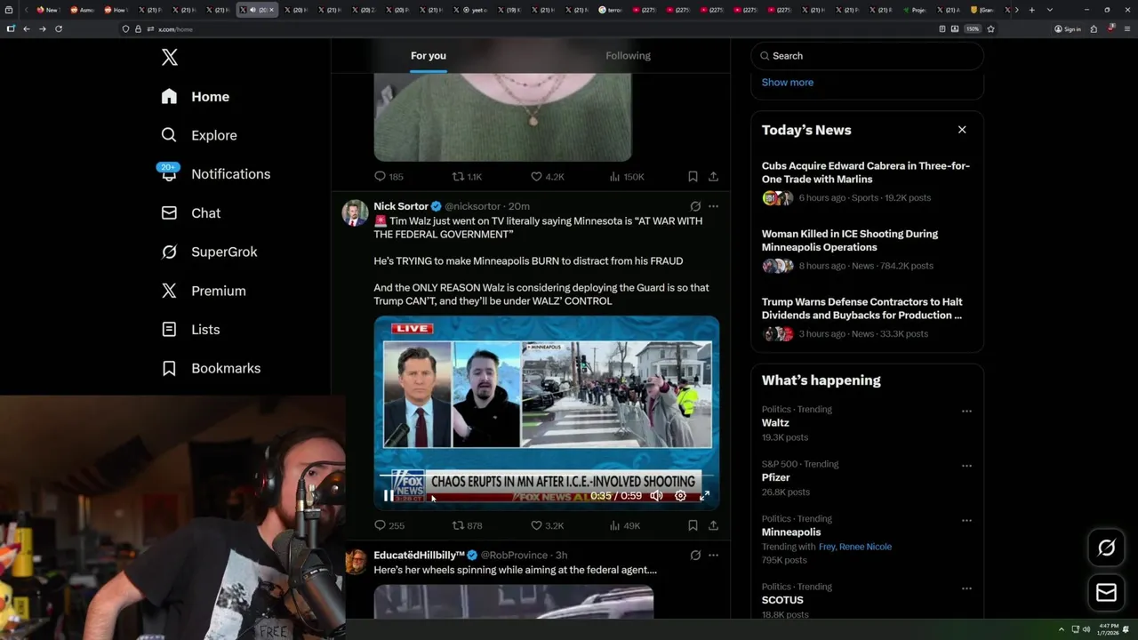Bookmark the post with 150K views
Image resolution: width=1138 pixels, height=640 pixels.
click(x=693, y=177)
